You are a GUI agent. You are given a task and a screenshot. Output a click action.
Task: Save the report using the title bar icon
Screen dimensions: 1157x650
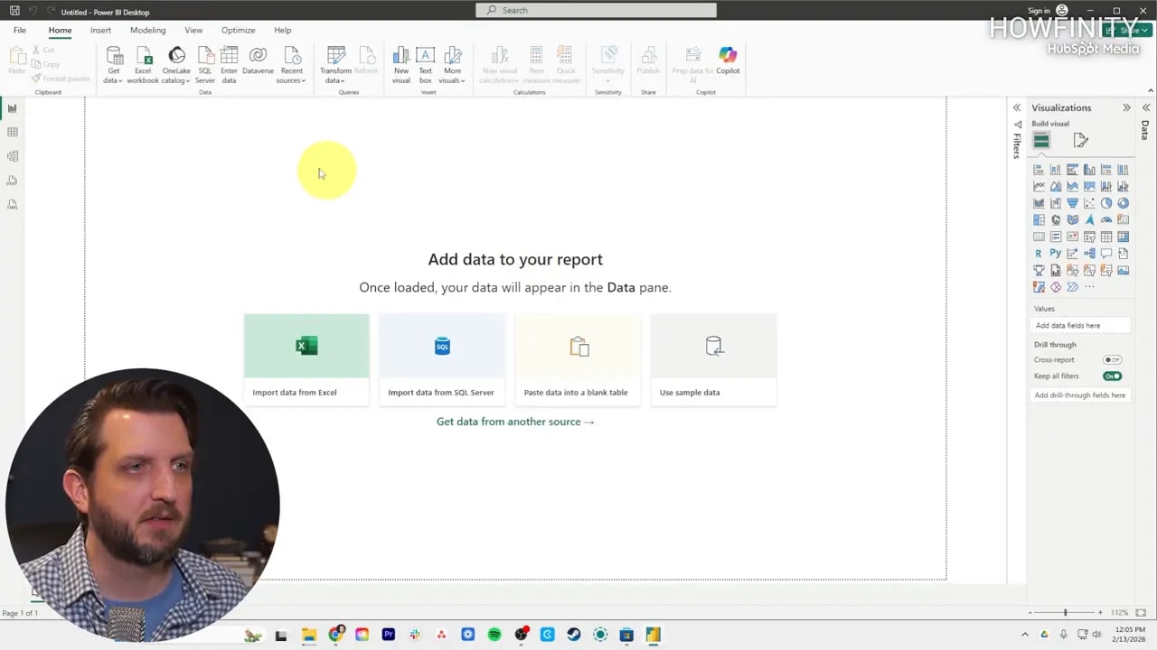(14, 11)
